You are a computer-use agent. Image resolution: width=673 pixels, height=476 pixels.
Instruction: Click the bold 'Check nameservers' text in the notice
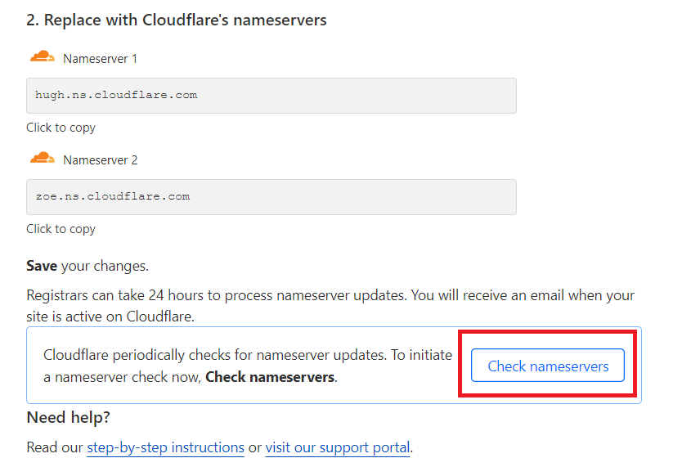pyautogui.click(x=269, y=377)
